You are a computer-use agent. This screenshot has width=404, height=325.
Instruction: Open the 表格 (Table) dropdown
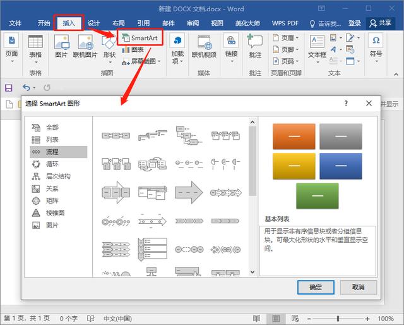pos(35,46)
